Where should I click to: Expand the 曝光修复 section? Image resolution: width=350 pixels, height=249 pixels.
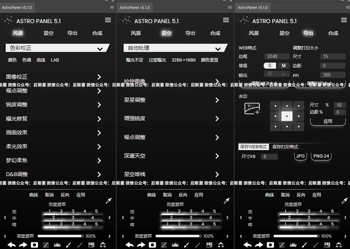pyautogui.click(x=54, y=119)
